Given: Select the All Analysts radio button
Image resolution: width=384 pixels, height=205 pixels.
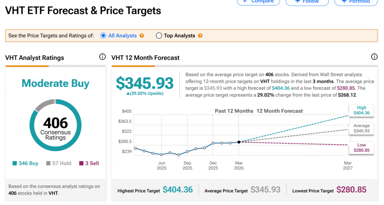Looking at the screenshot, I should click(103, 36).
